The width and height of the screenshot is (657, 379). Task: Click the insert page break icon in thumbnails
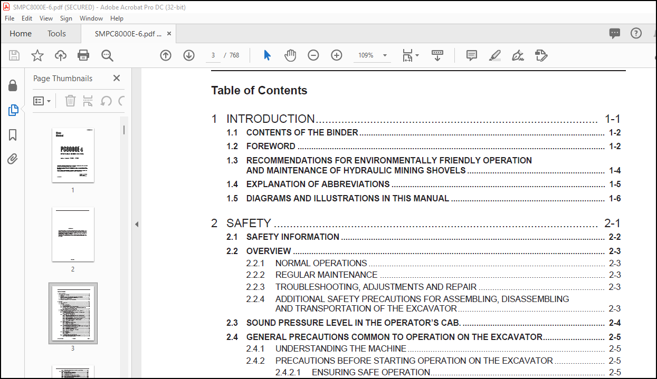tap(88, 101)
